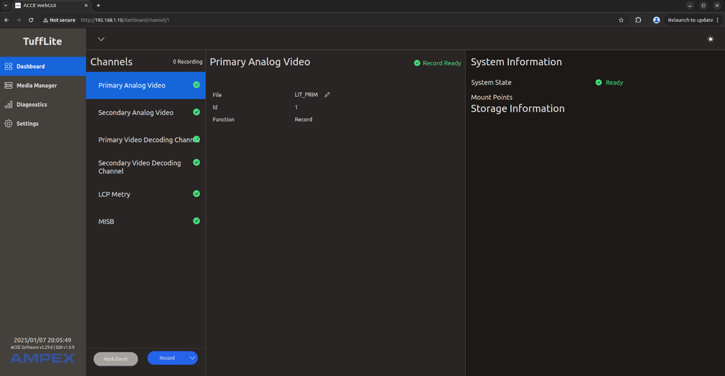Click the ready indicator next to LCP Metry
This screenshot has width=725, height=376.
click(x=196, y=193)
